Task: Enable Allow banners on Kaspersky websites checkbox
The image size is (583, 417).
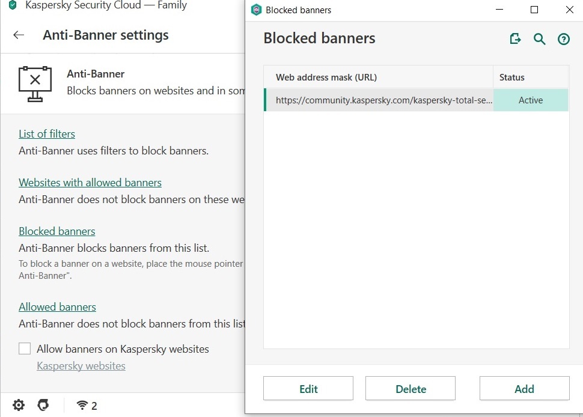Action: tap(25, 349)
